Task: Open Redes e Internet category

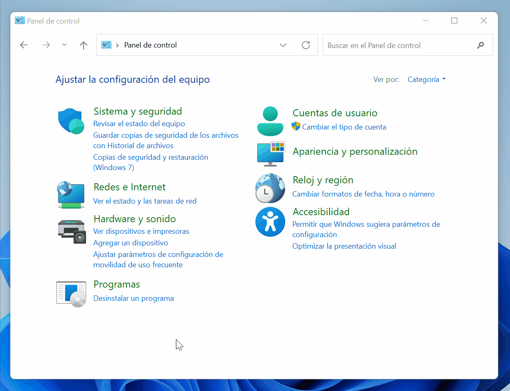Action: coord(130,187)
